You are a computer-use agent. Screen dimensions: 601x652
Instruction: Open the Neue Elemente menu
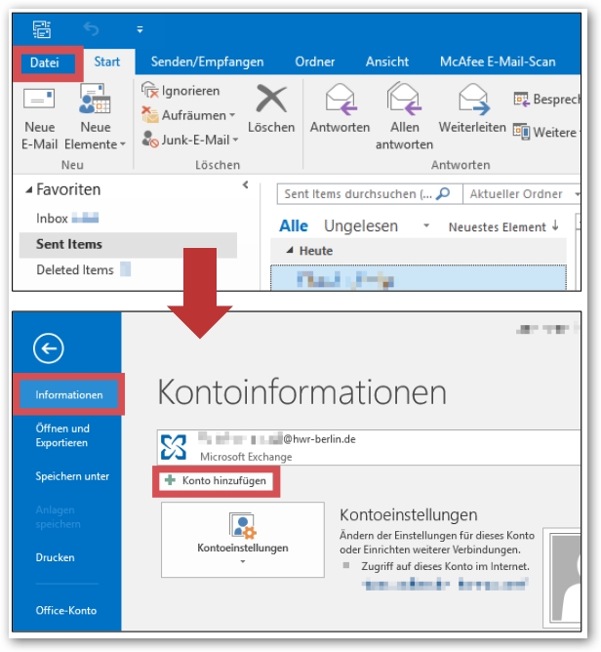(x=96, y=116)
